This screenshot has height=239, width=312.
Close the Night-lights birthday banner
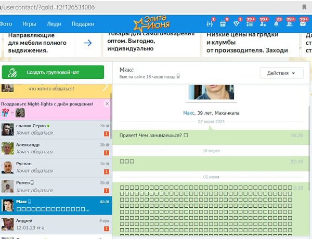click(107, 103)
